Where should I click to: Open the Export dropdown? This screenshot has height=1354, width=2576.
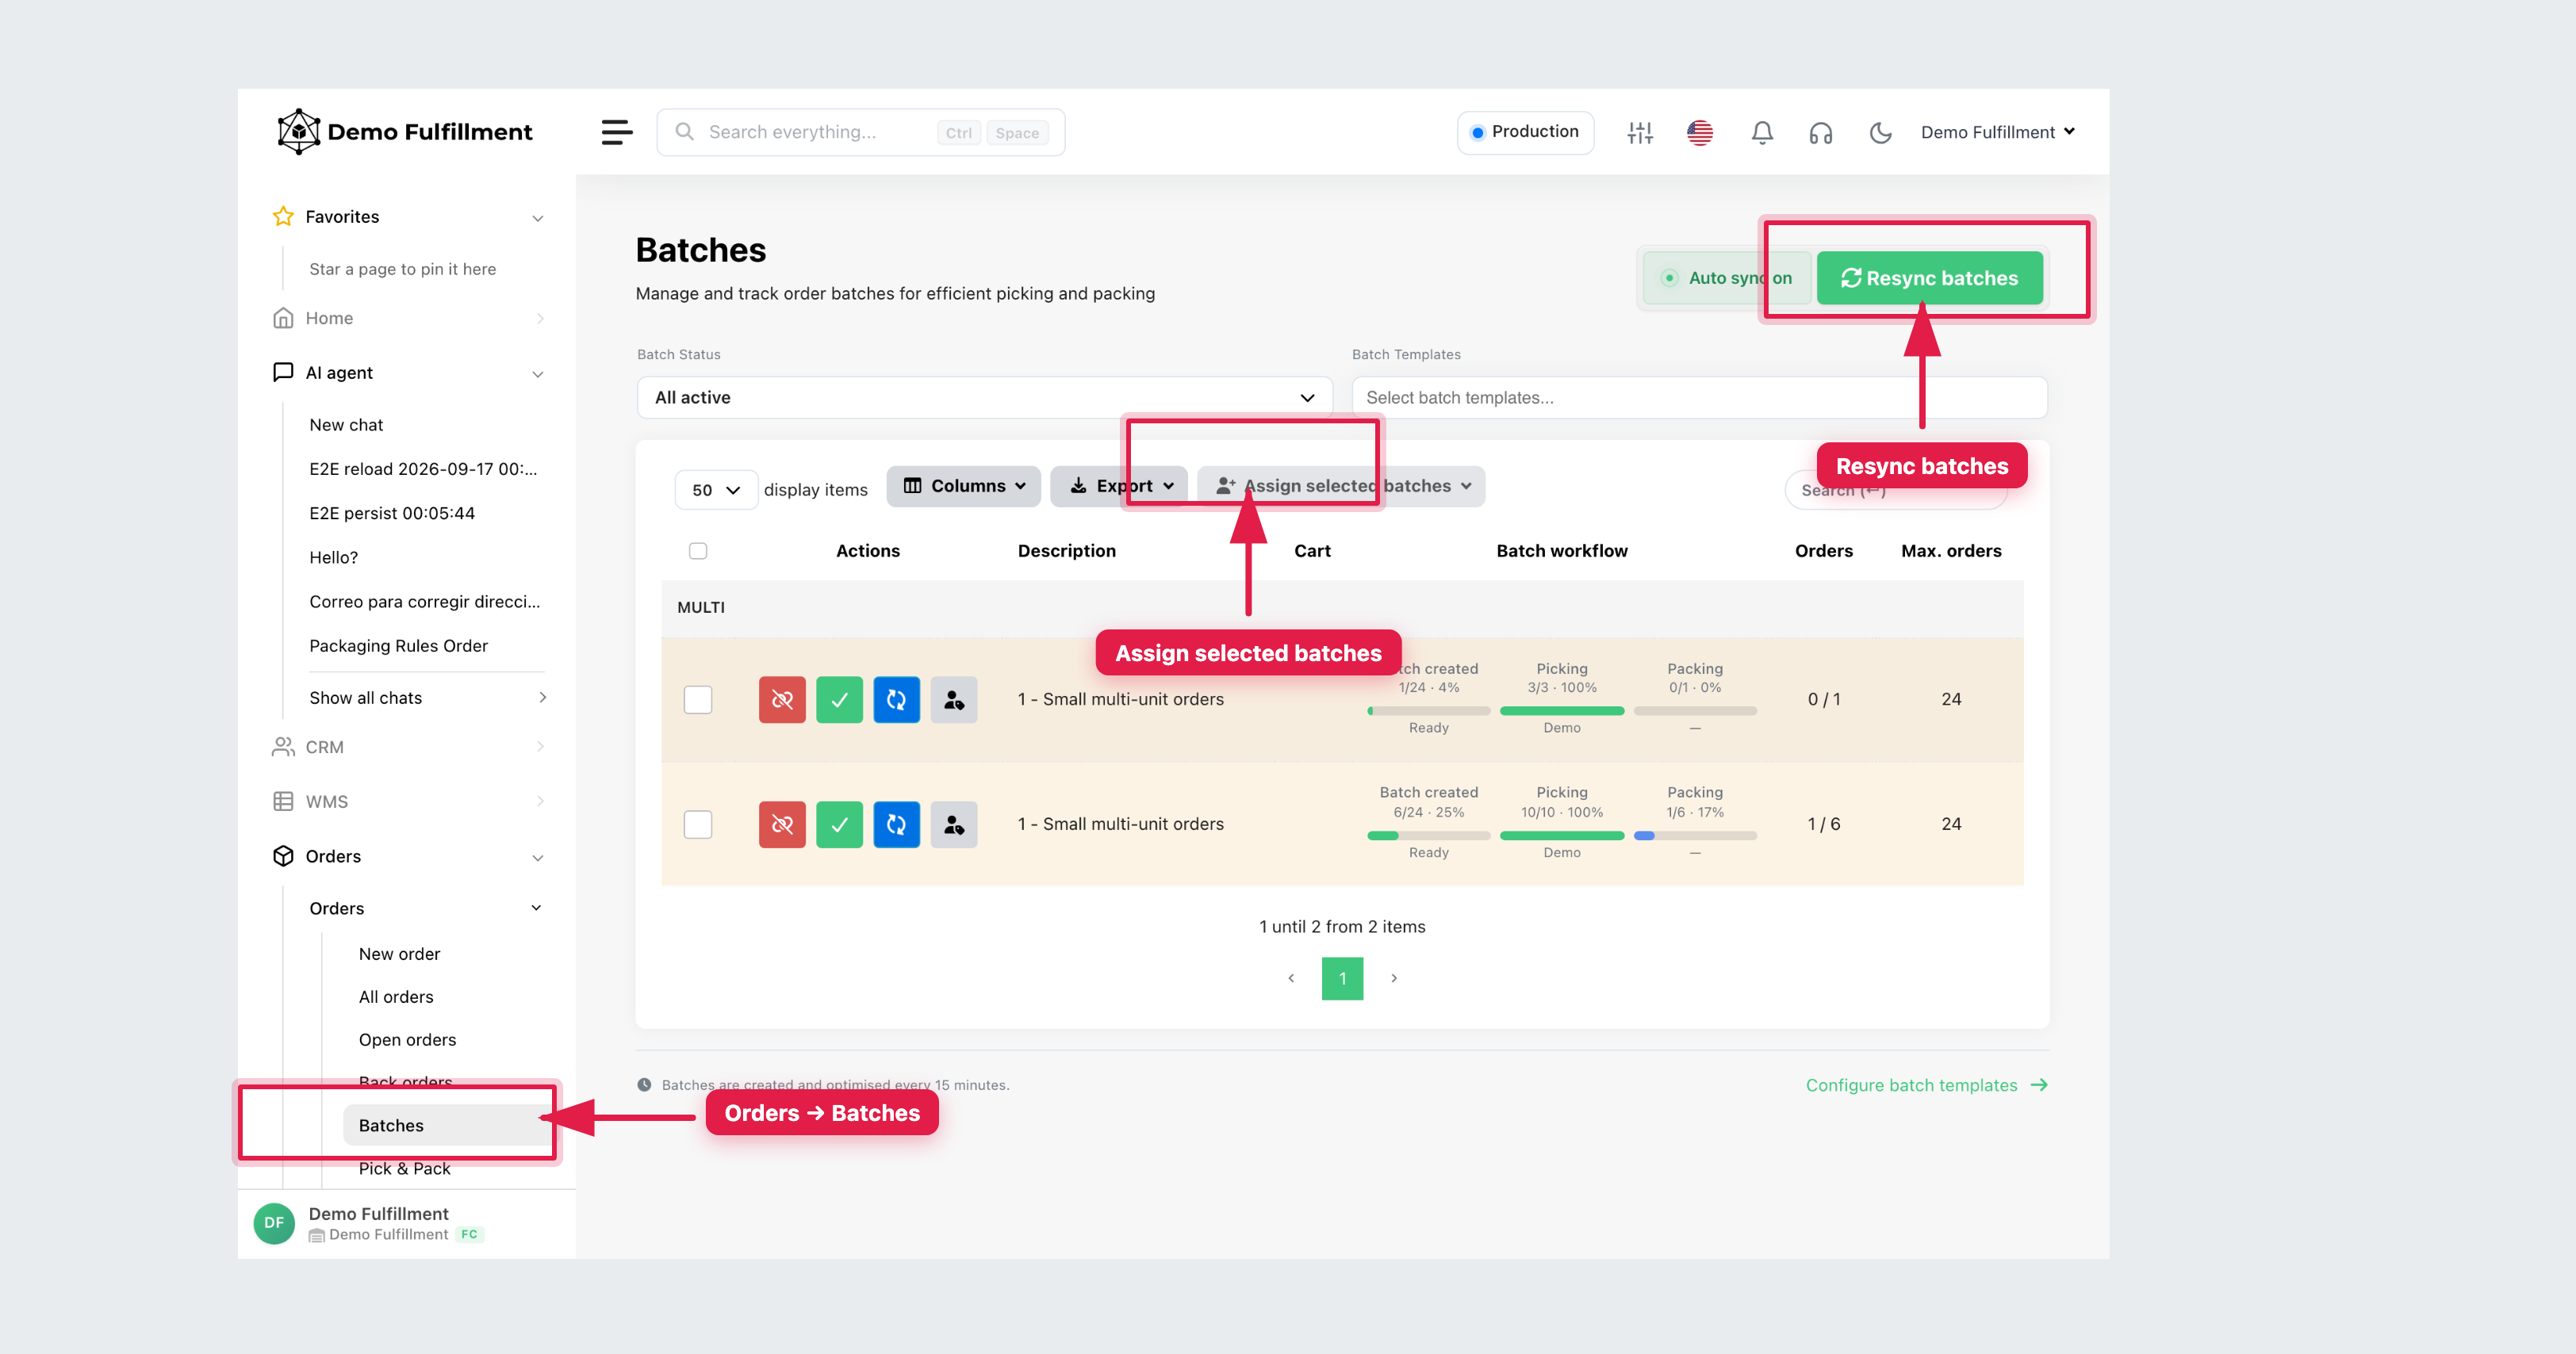click(1119, 487)
